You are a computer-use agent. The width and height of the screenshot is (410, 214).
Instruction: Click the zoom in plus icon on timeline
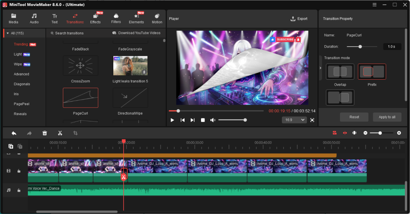click(399, 133)
